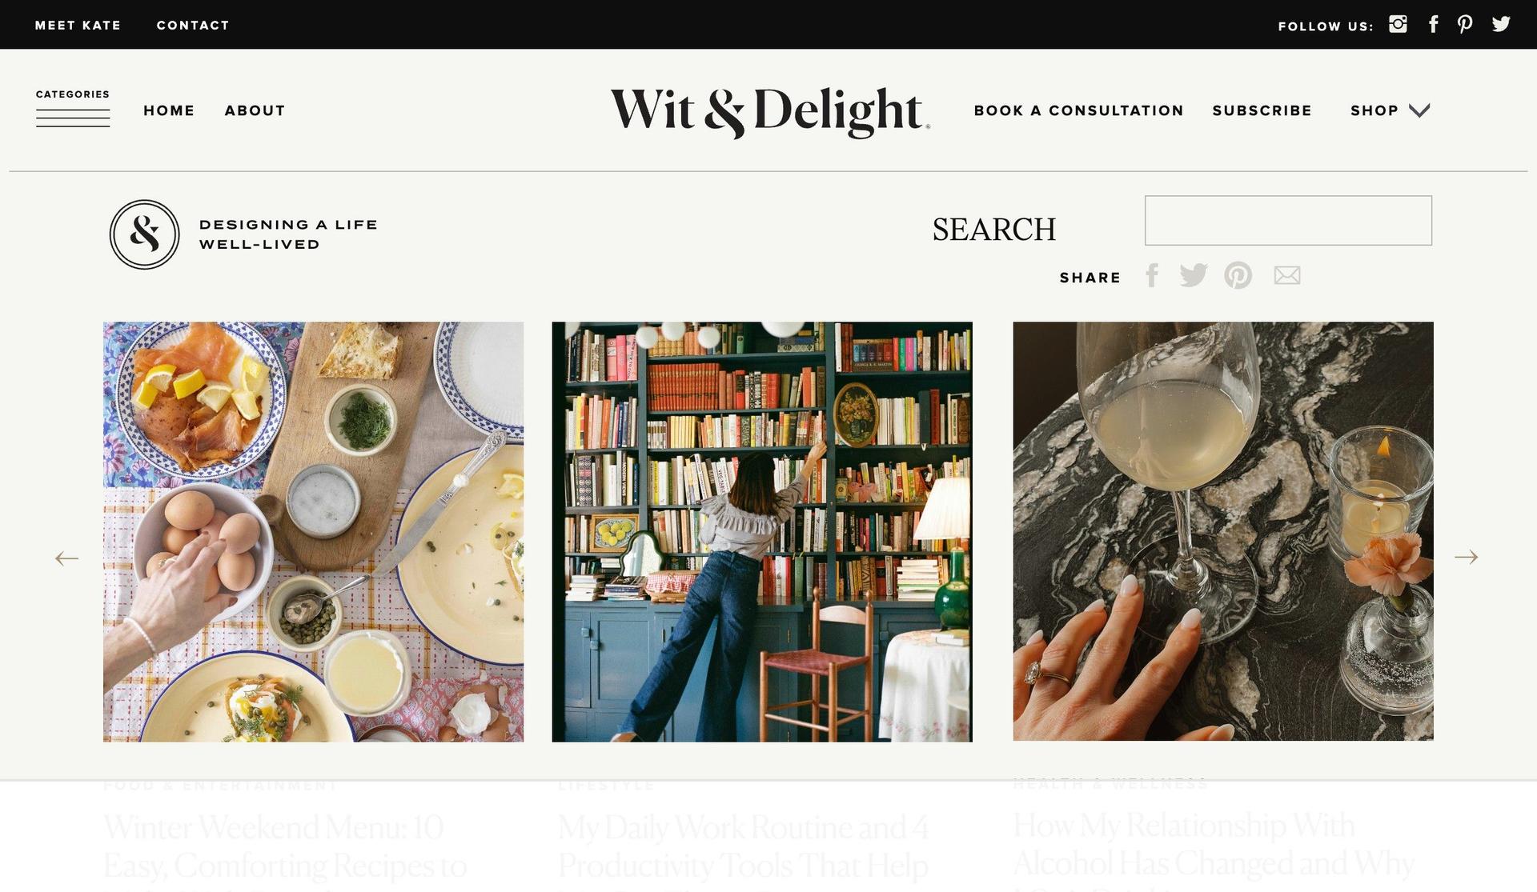The height and width of the screenshot is (892, 1537).
Task: Share via Facebook icon
Action: (x=1153, y=275)
